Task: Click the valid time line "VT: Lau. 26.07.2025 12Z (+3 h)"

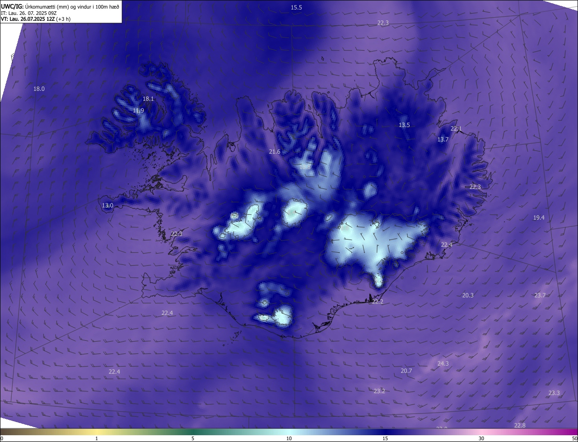Action: click(x=36, y=19)
